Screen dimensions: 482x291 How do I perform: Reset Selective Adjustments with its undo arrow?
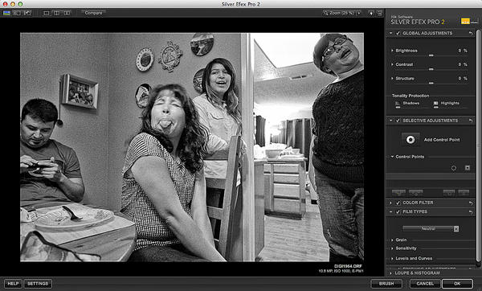(471, 121)
